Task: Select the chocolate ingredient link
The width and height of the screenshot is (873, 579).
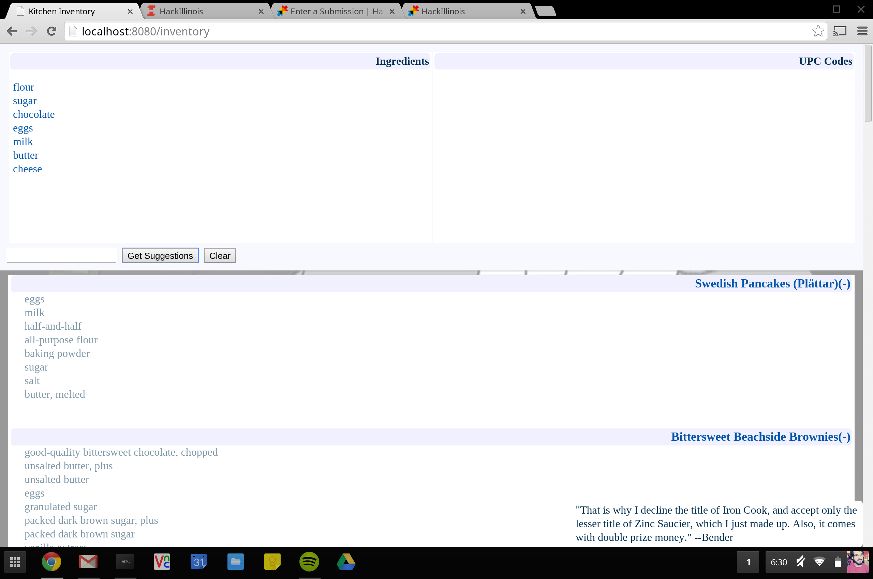Action: coord(34,114)
